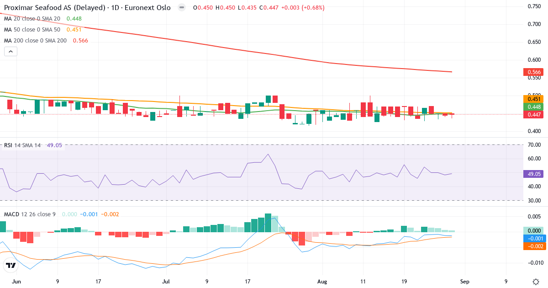548x288 pixels.
Task: Select the MA 20 SMA indicator label
Action: coord(32,19)
